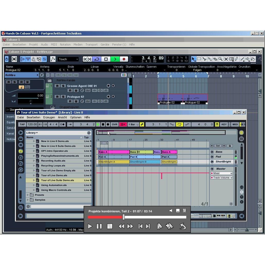
Task: Select the Cubase draw pencil tool
Action: click(237, 59)
